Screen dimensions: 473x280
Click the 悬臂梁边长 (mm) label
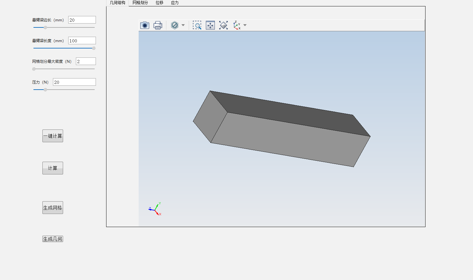point(48,20)
